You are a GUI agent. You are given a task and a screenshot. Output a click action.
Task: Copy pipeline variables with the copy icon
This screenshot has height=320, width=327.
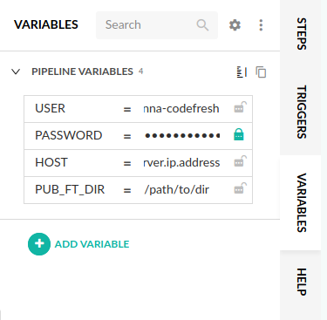coord(261,71)
